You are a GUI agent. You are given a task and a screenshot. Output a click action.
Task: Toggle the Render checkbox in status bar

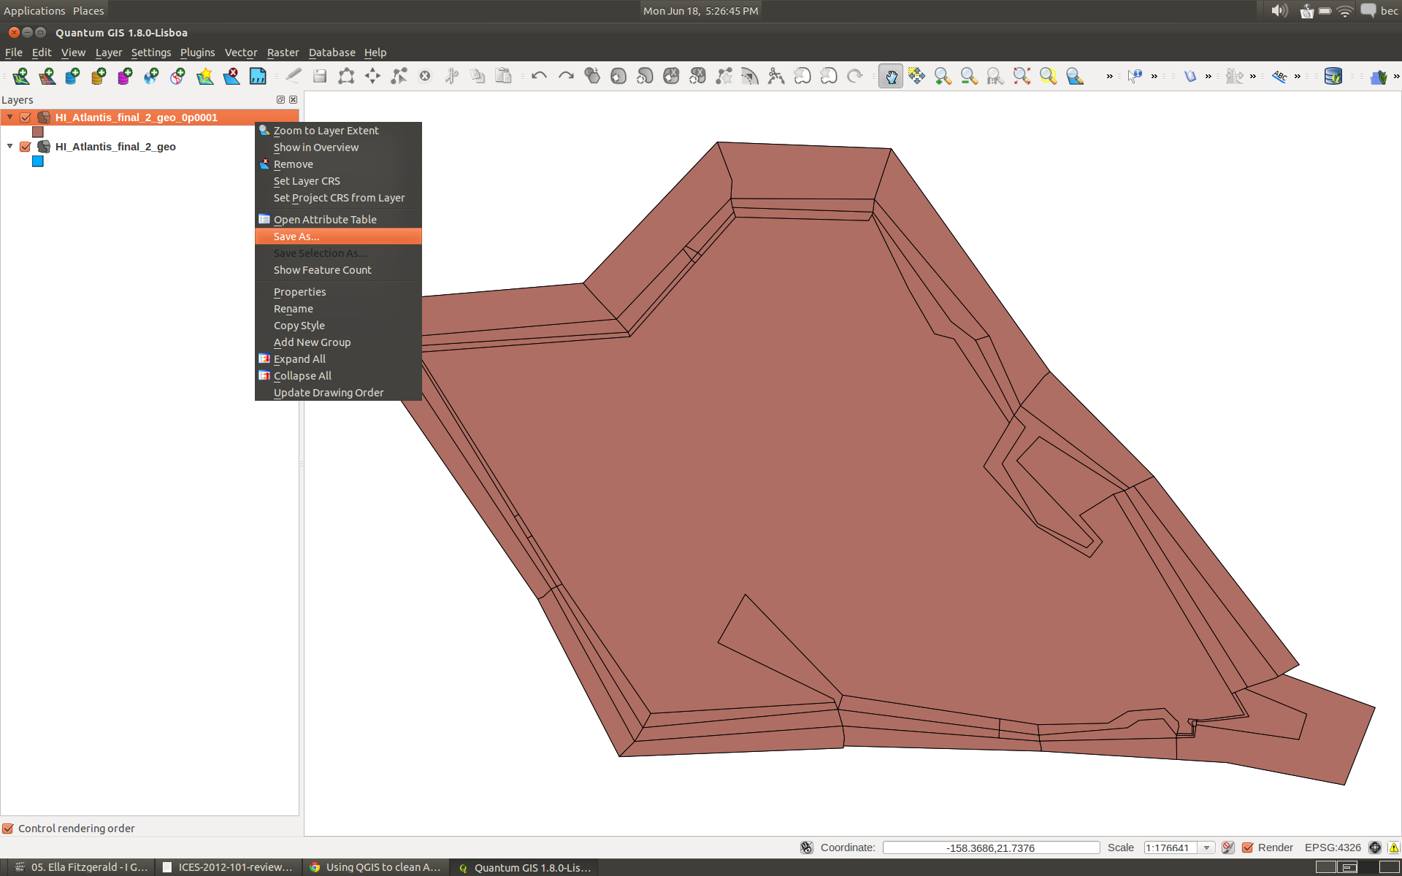pyautogui.click(x=1248, y=848)
